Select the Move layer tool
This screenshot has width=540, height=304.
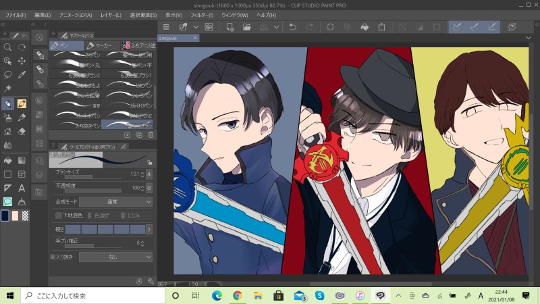click(x=22, y=61)
